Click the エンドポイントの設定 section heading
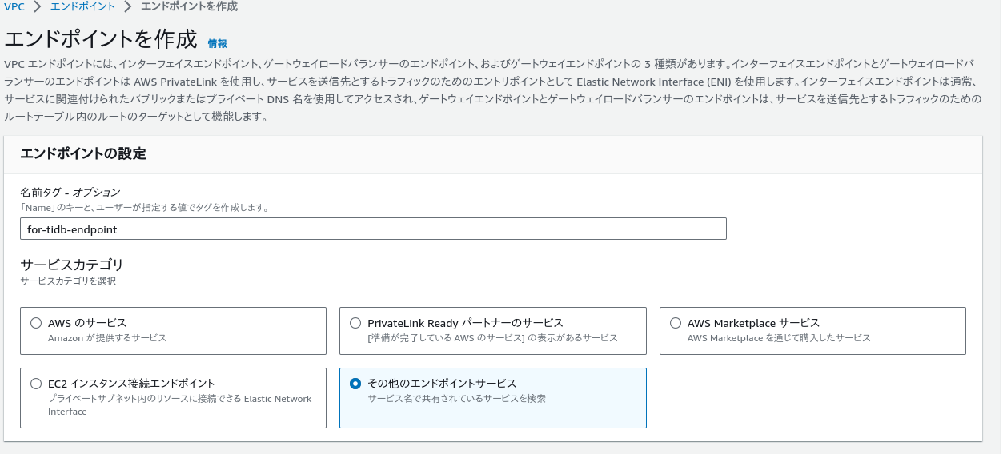This screenshot has height=454, width=1007. pos(83,153)
